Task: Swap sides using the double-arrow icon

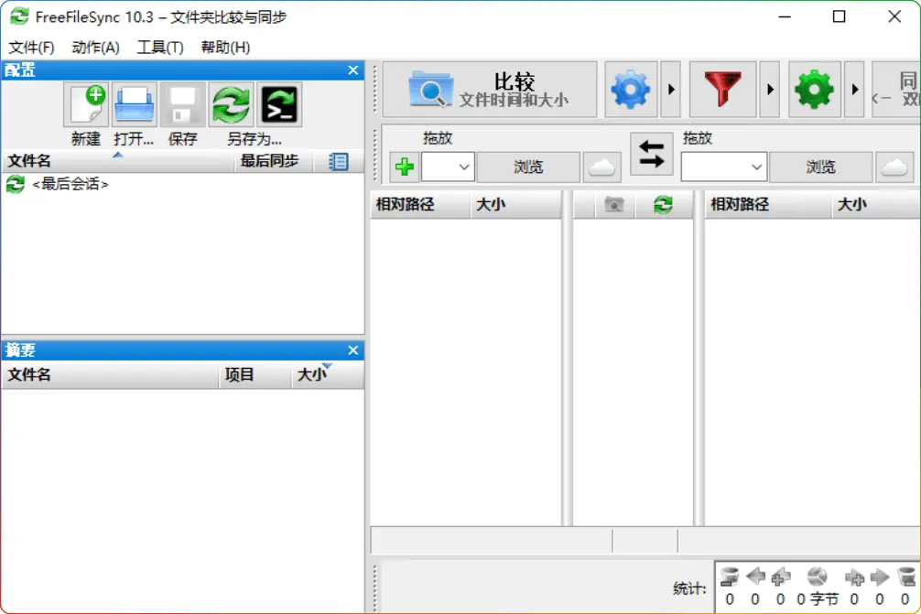Action: coord(651,154)
